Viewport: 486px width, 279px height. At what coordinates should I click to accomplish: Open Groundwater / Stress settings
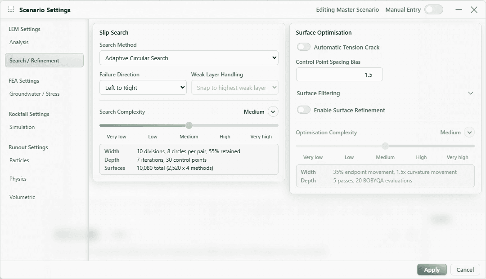click(x=34, y=94)
